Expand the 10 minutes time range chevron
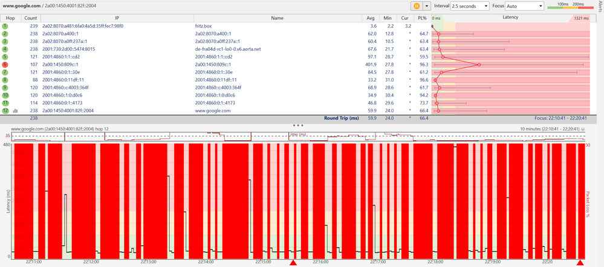Screen dimensions: 604x267 point(583,129)
